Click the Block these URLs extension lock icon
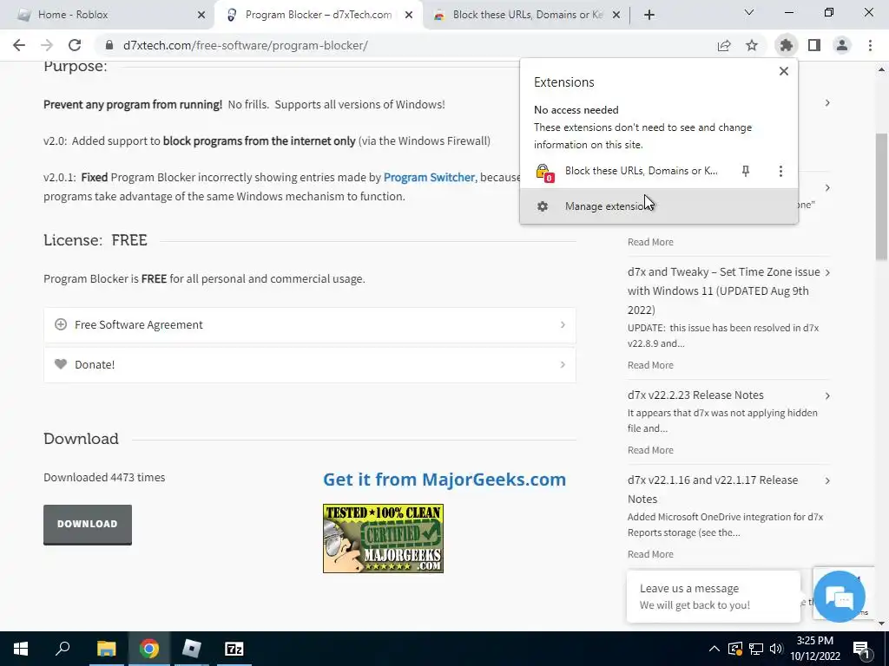 [x=543, y=173]
